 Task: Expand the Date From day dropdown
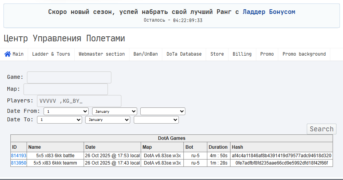pyautogui.click(x=66, y=111)
